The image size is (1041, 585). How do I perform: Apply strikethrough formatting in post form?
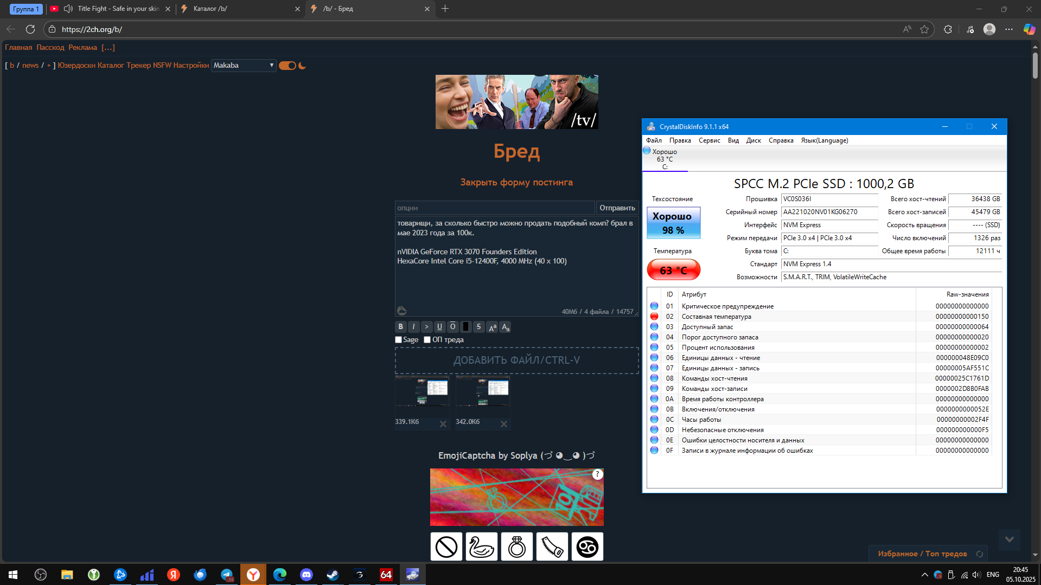(x=479, y=327)
